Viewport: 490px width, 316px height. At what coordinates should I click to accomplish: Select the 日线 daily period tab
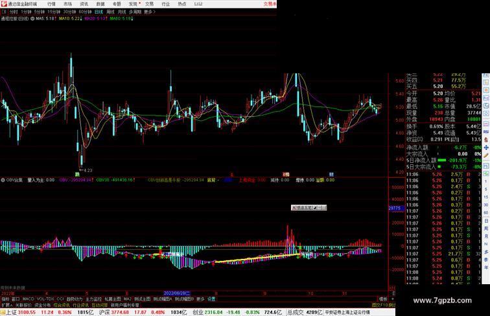click(x=99, y=12)
